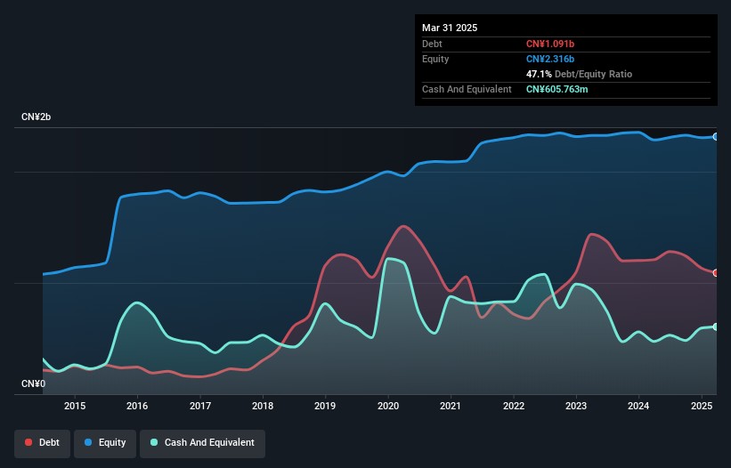Viewport: 731px width, 468px height.
Task: Click the 2021 x-axis label
Action: (451, 406)
